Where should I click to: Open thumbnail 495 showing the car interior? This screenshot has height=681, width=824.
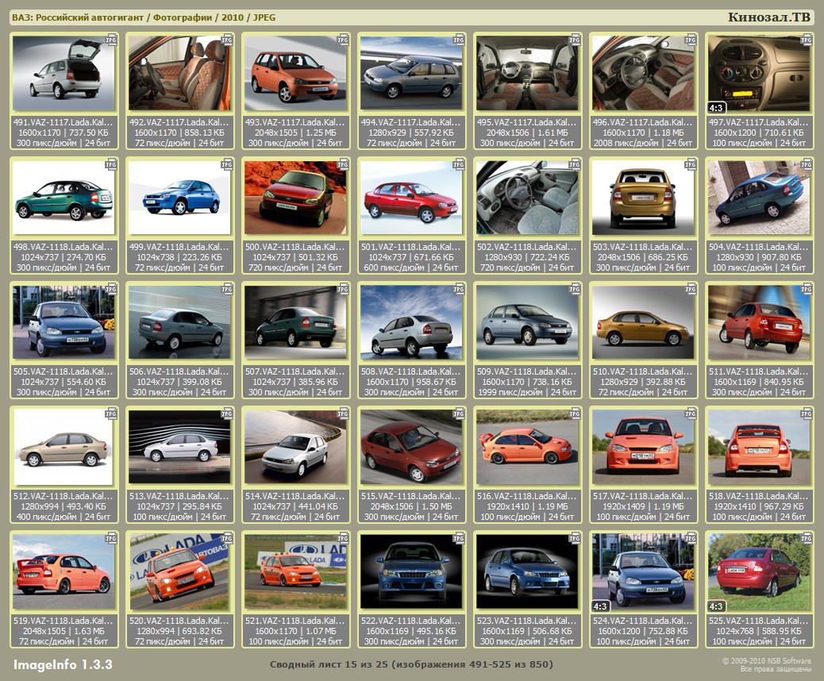point(527,73)
